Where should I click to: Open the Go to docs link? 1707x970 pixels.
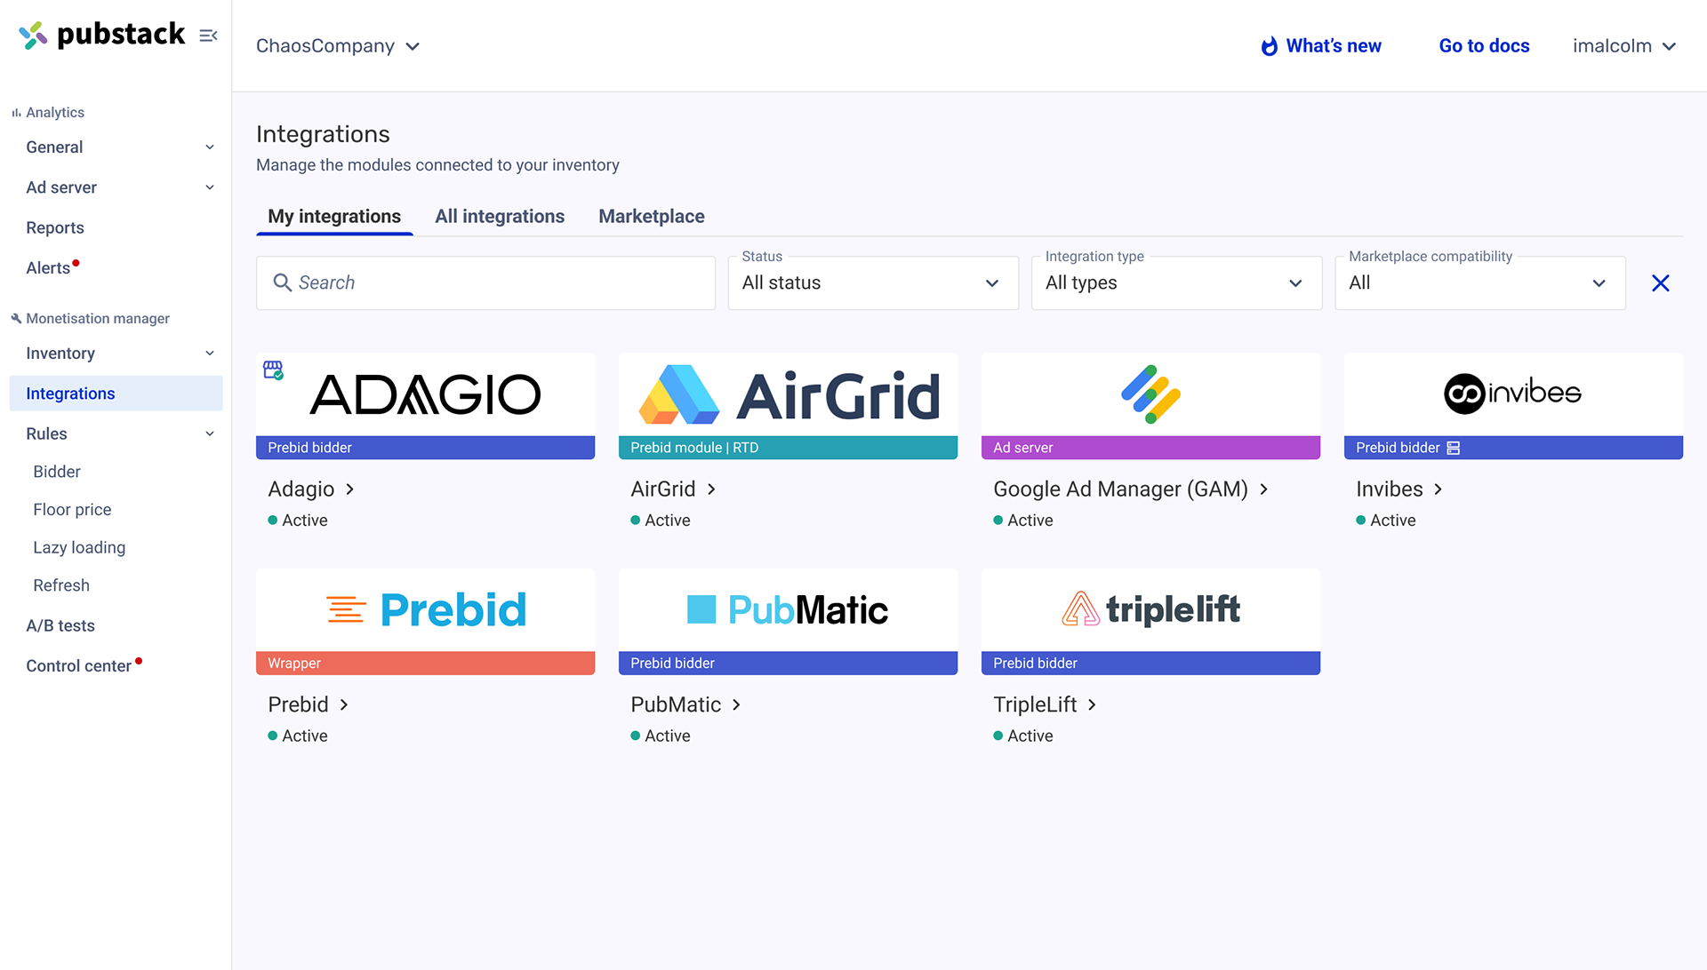[x=1484, y=46]
